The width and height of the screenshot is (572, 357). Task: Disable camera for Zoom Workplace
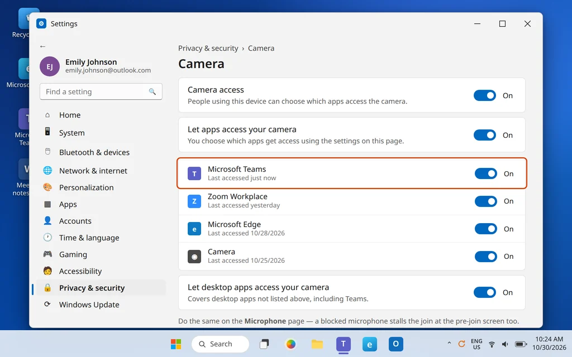tap(486, 201)
